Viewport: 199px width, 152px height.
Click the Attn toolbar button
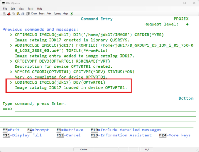49,14
